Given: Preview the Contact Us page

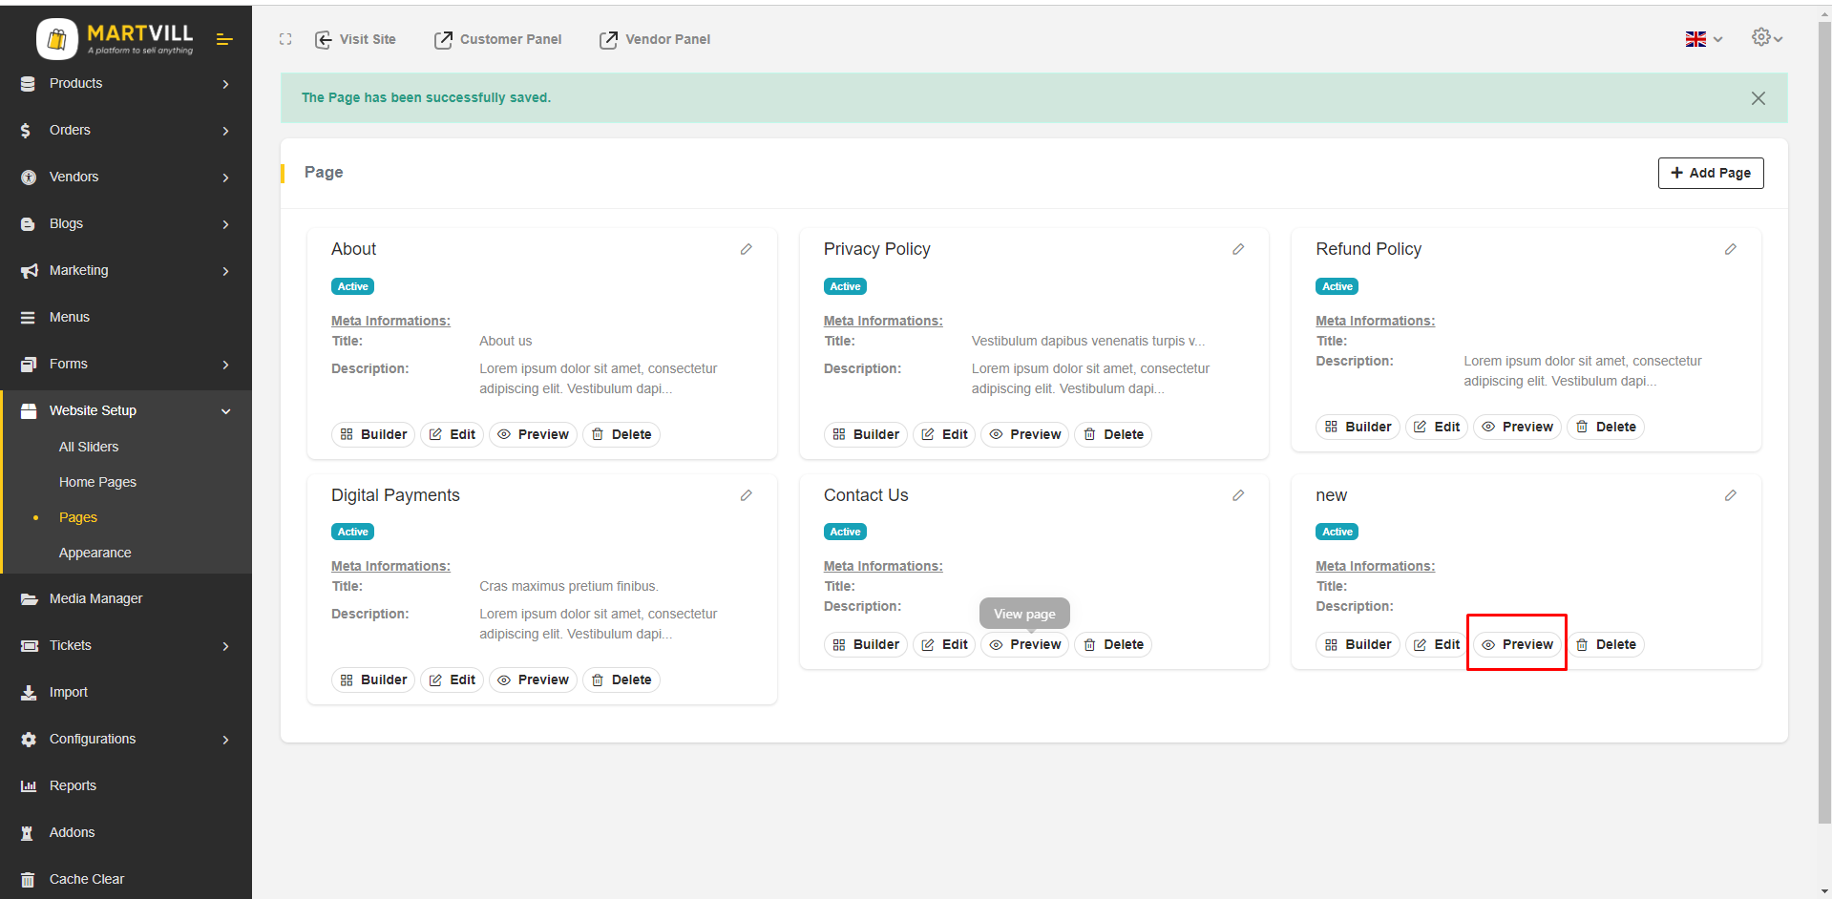Looking at the screenshot, I should (1024, 645).
